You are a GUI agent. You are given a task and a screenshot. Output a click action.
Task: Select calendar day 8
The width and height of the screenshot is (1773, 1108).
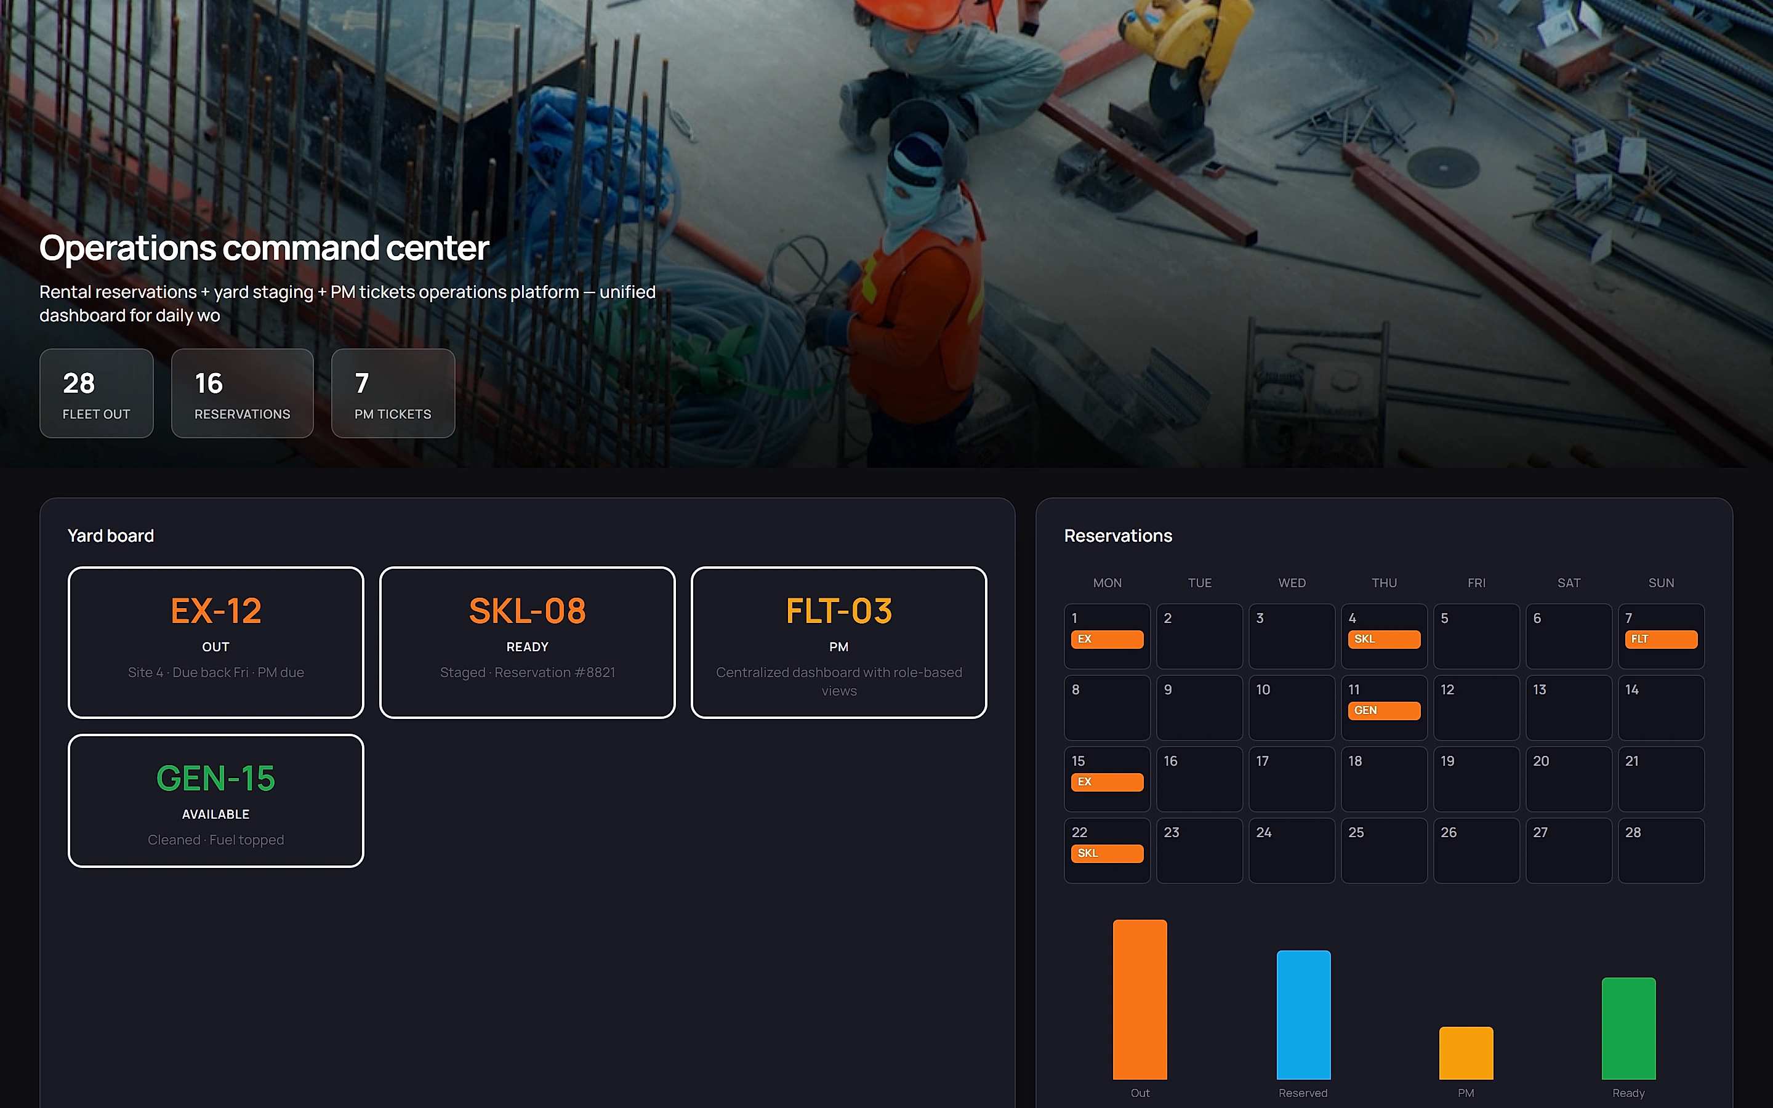[1107, 707]
